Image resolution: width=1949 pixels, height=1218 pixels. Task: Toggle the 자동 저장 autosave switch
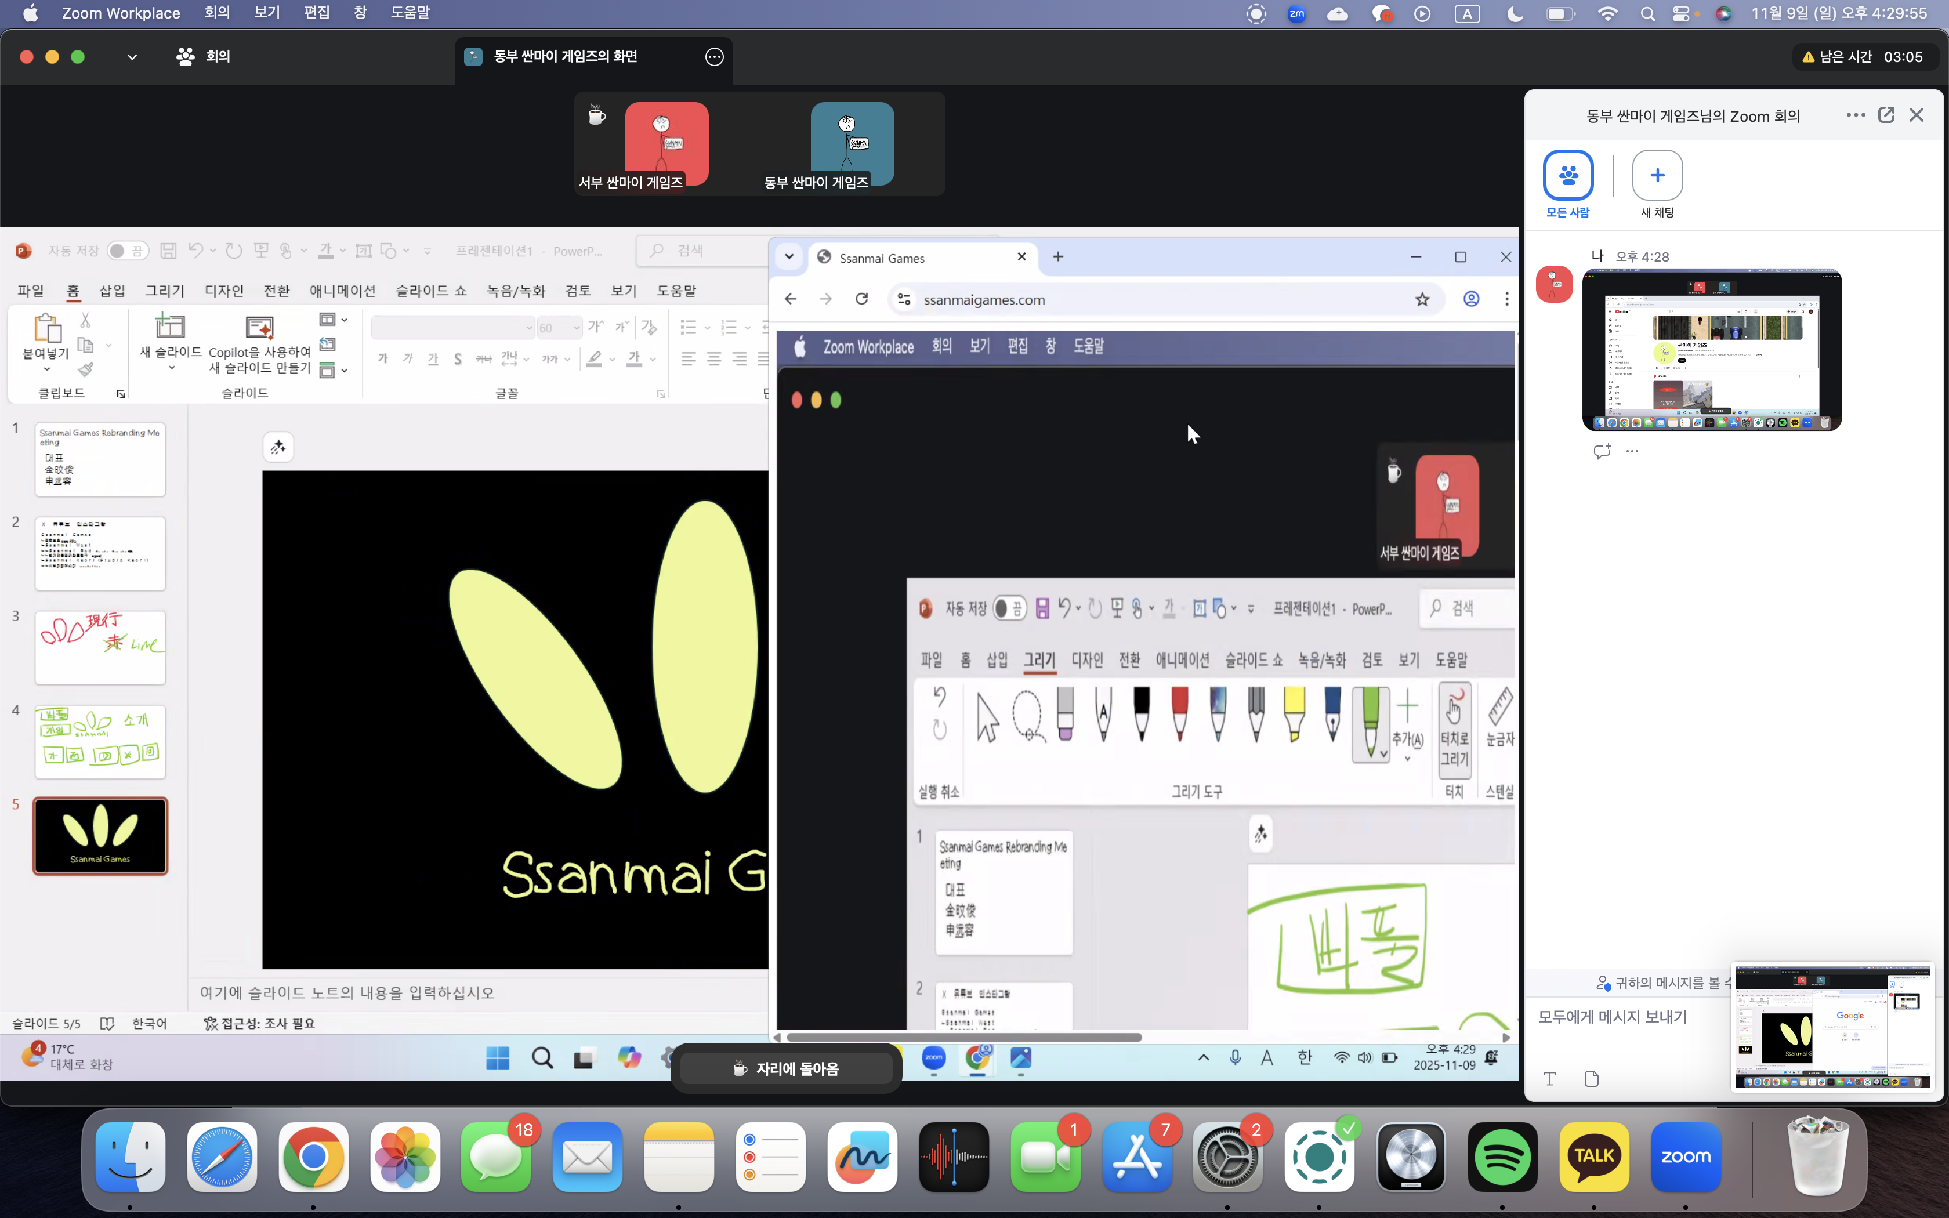[x=127, y=251]
